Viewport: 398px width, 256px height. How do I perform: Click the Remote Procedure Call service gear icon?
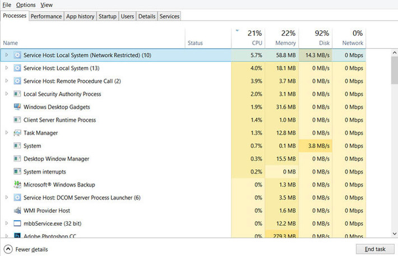17,81
